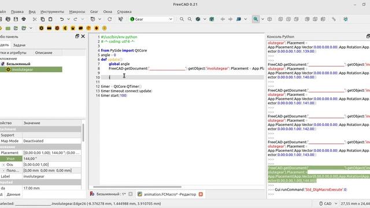Open the edit mode dropdown arrow
This screenshot has height=208, width=370.
tap(100, 19)
